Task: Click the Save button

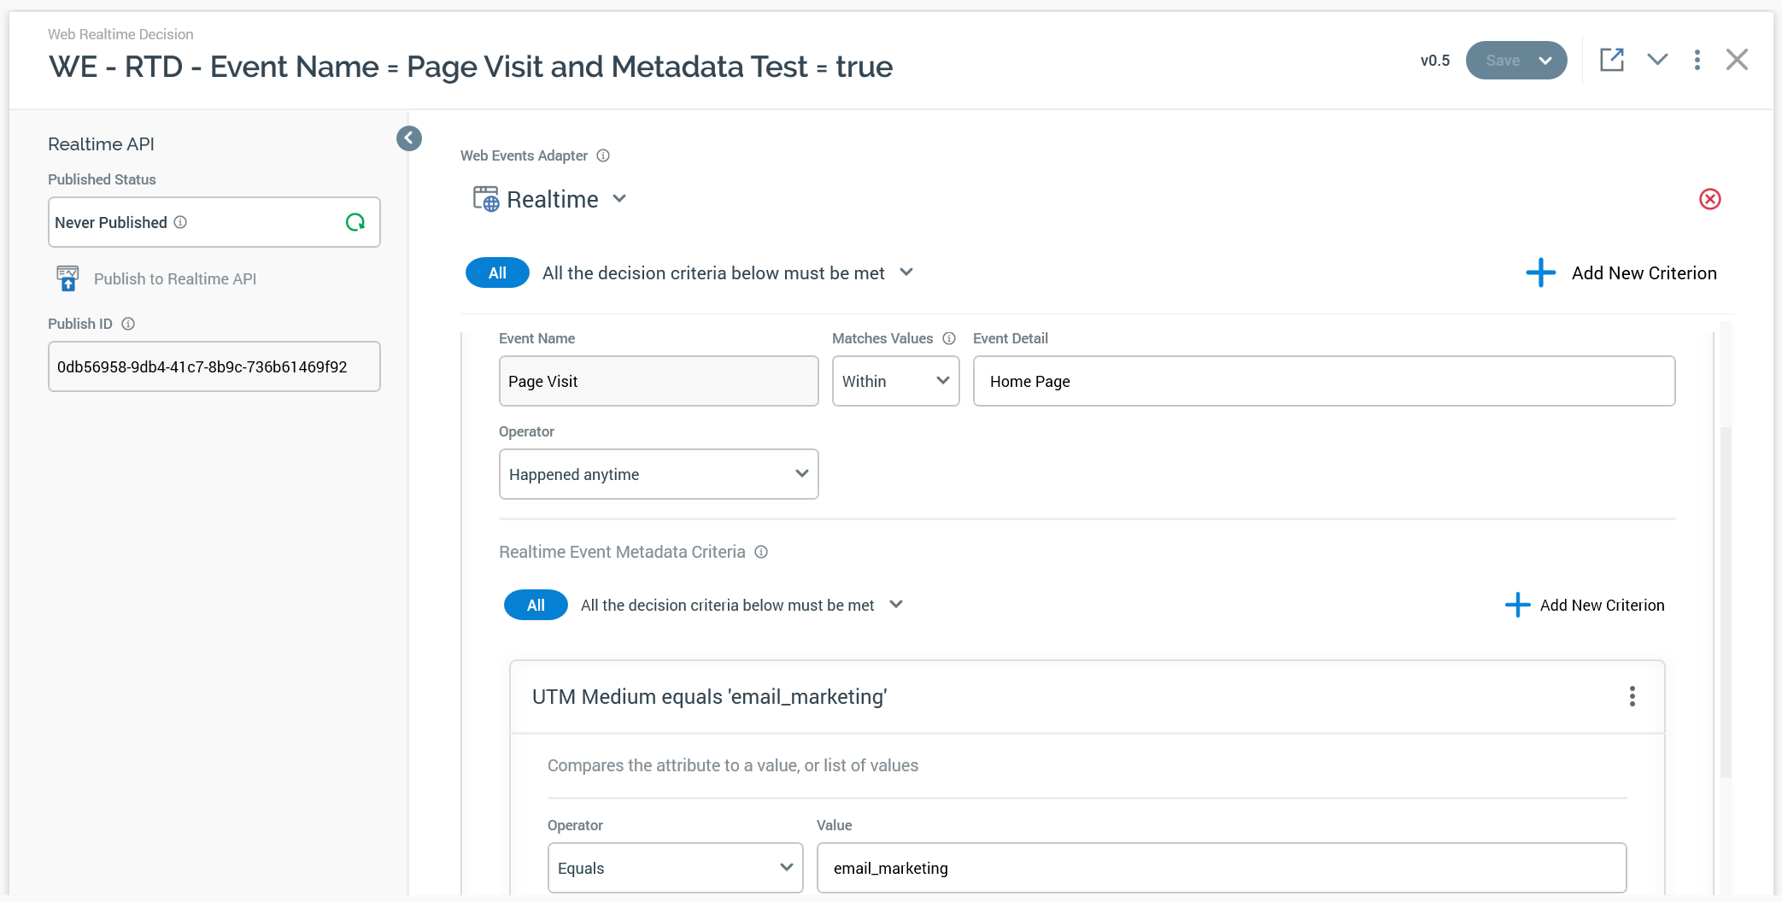Action: (x=1502, y=61)
